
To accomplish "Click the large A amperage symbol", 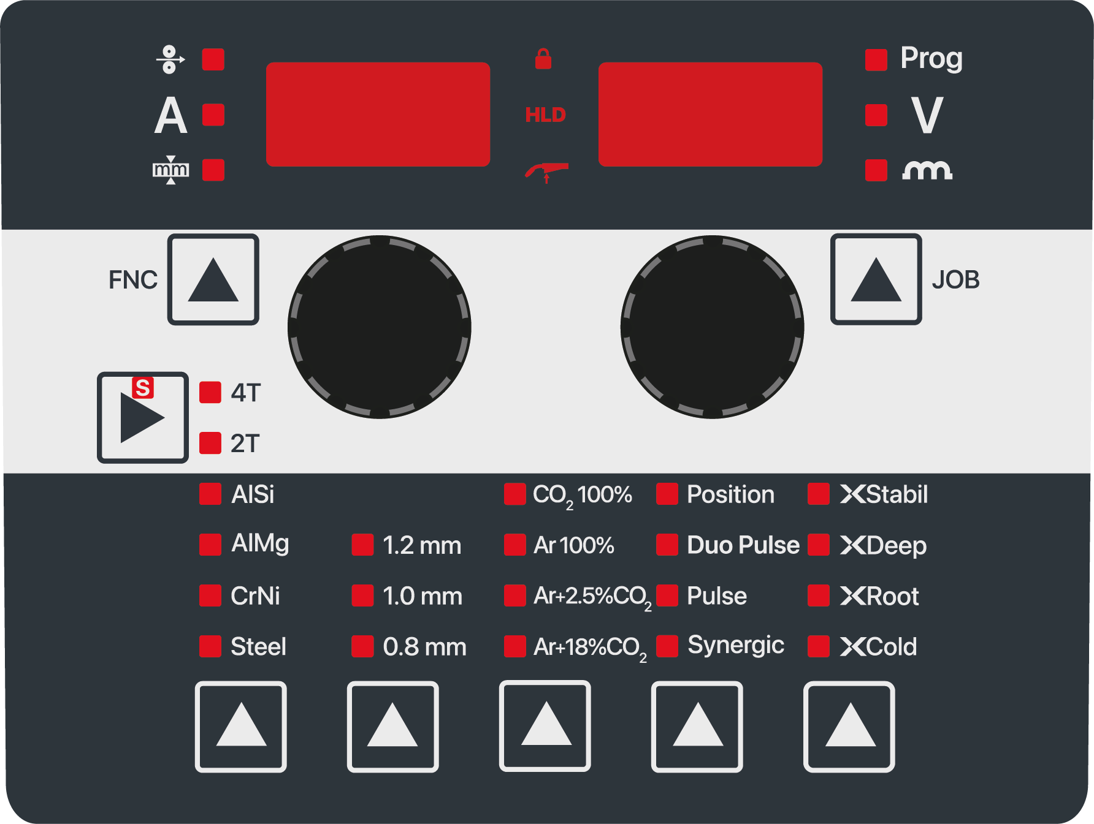I will [170, 115].
